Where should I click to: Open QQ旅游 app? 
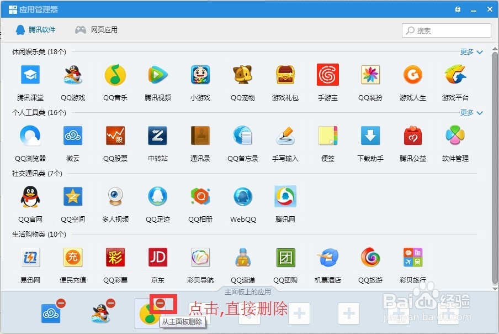(370, 258)
